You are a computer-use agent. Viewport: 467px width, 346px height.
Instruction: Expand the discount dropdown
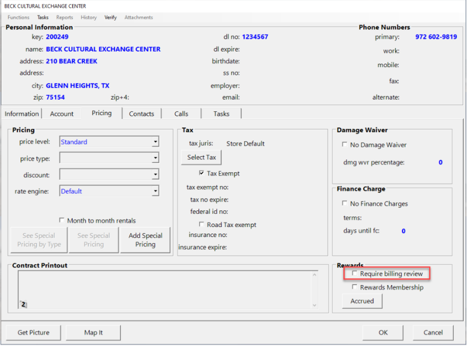[x=155, y=175]
